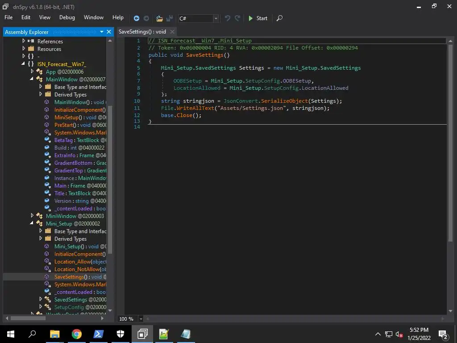Open Assembly Explorer panel options arrow
Screen dimensions: 457x343
coord(102,32)
